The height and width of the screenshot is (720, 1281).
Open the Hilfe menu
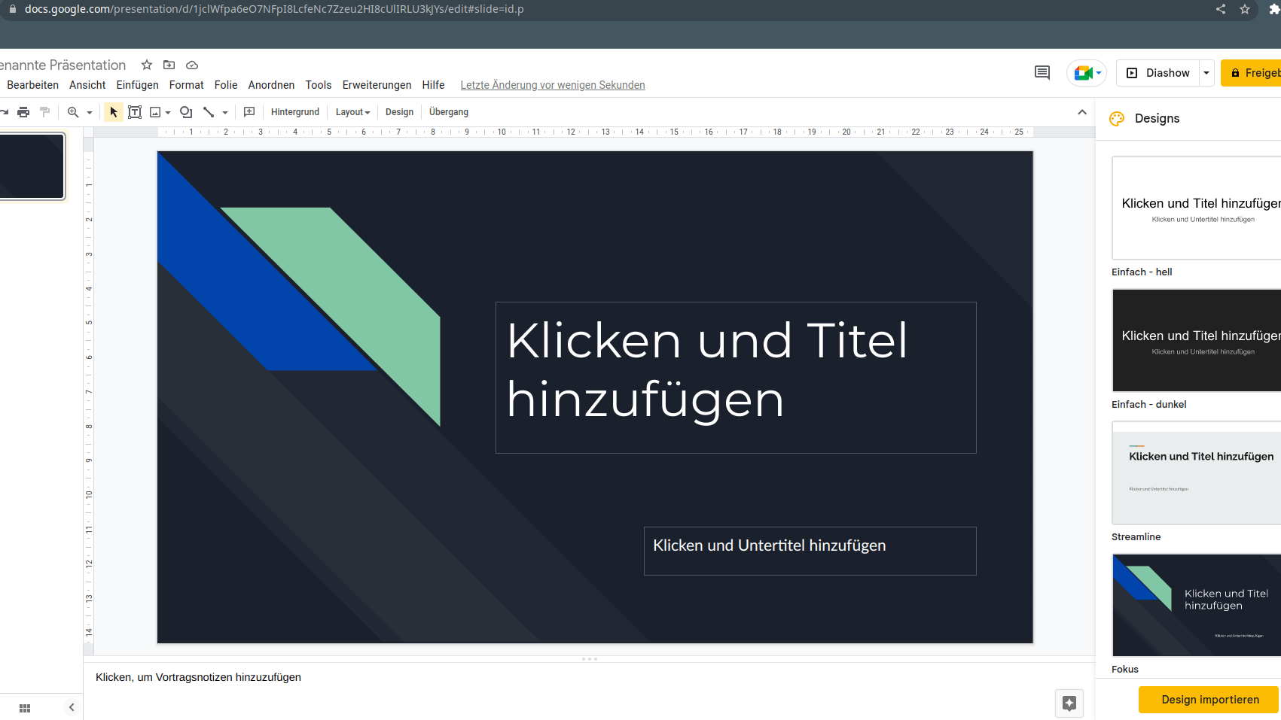point(433,85)
